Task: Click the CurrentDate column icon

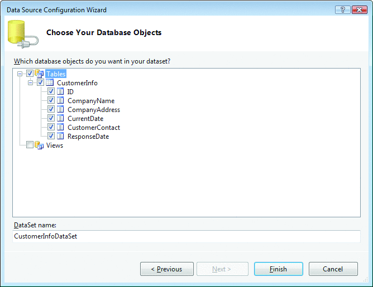Action: pyautogui.click(x=60, y=118)
